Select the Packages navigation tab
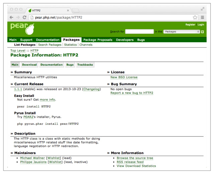 (71, 40)
